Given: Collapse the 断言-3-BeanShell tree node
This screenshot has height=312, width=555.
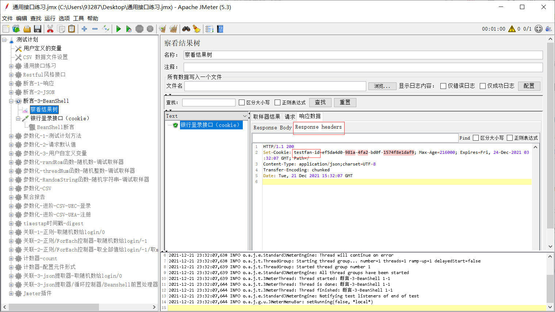Looking at the screenshot, I should [x=11, y=101].
